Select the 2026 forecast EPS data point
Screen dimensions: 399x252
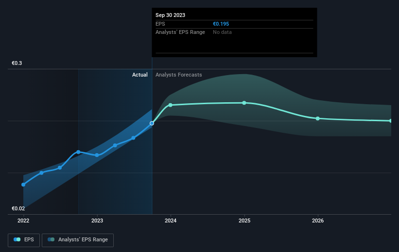317,119
